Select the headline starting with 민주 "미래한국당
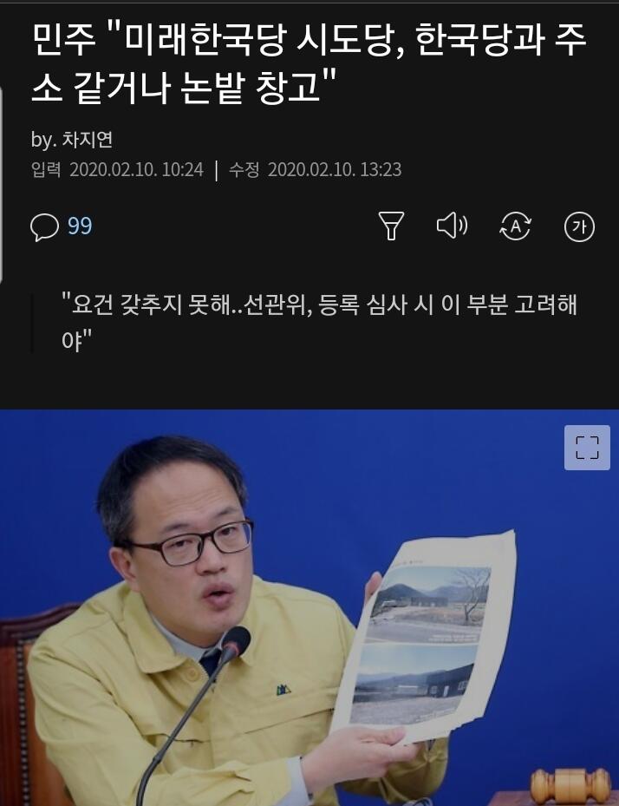Viewport: 619px width, 806px height. (x=309, y=63)
